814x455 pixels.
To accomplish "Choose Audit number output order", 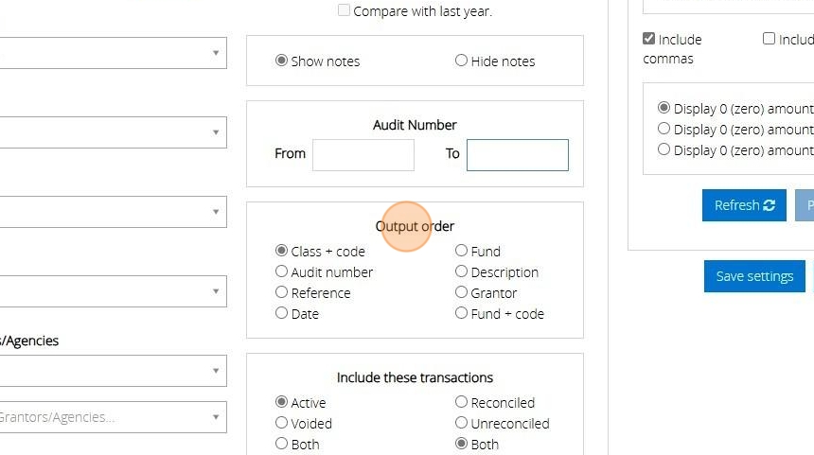I will pos(281,271).
